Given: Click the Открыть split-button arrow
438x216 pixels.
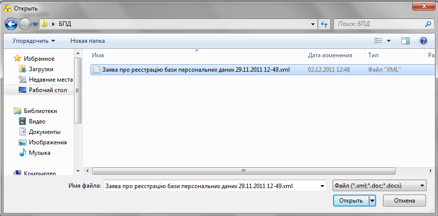Looking at the screenshot, I should (x=372, y=201).
